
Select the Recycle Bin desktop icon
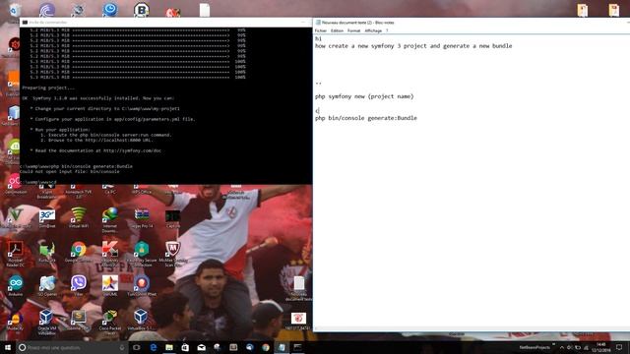(x=16, y=10)
